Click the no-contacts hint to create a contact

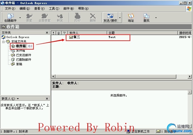[x=25, y=107]
